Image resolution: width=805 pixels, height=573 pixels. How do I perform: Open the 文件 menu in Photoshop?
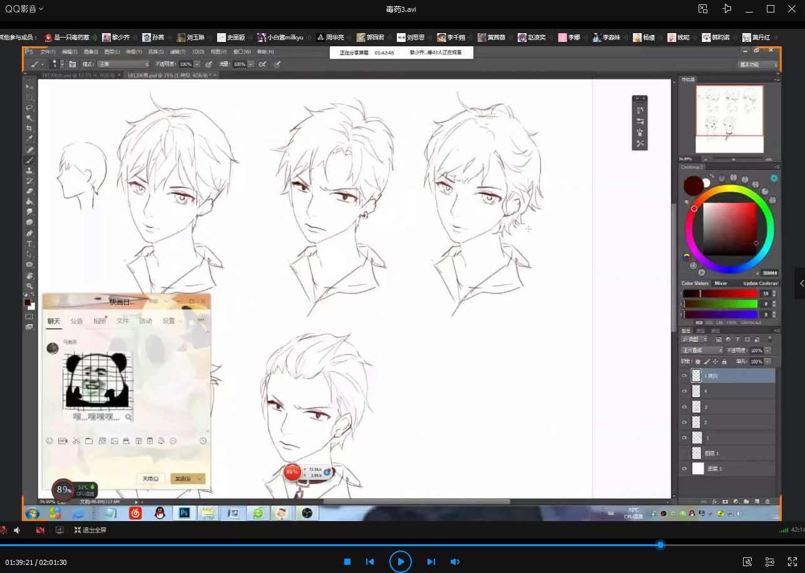click(x=48, y=52)
